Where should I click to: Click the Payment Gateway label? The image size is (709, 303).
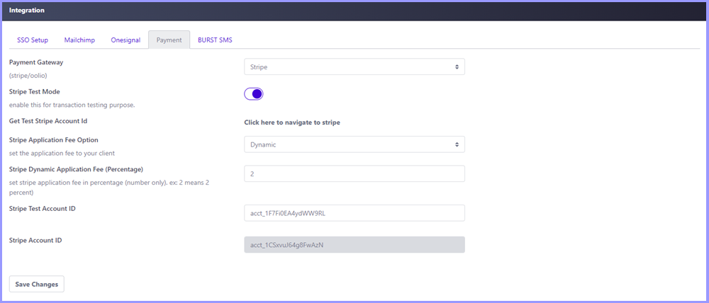point(36,62)
